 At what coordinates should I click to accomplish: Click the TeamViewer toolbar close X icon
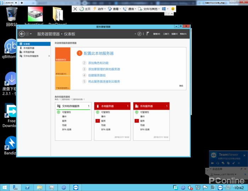tap(75, 9)
